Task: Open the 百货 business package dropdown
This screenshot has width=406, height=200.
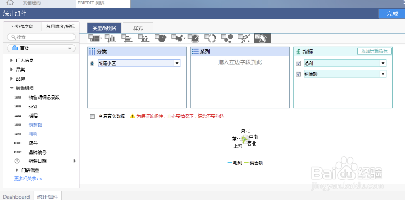Action: click(x=42, y=48)
